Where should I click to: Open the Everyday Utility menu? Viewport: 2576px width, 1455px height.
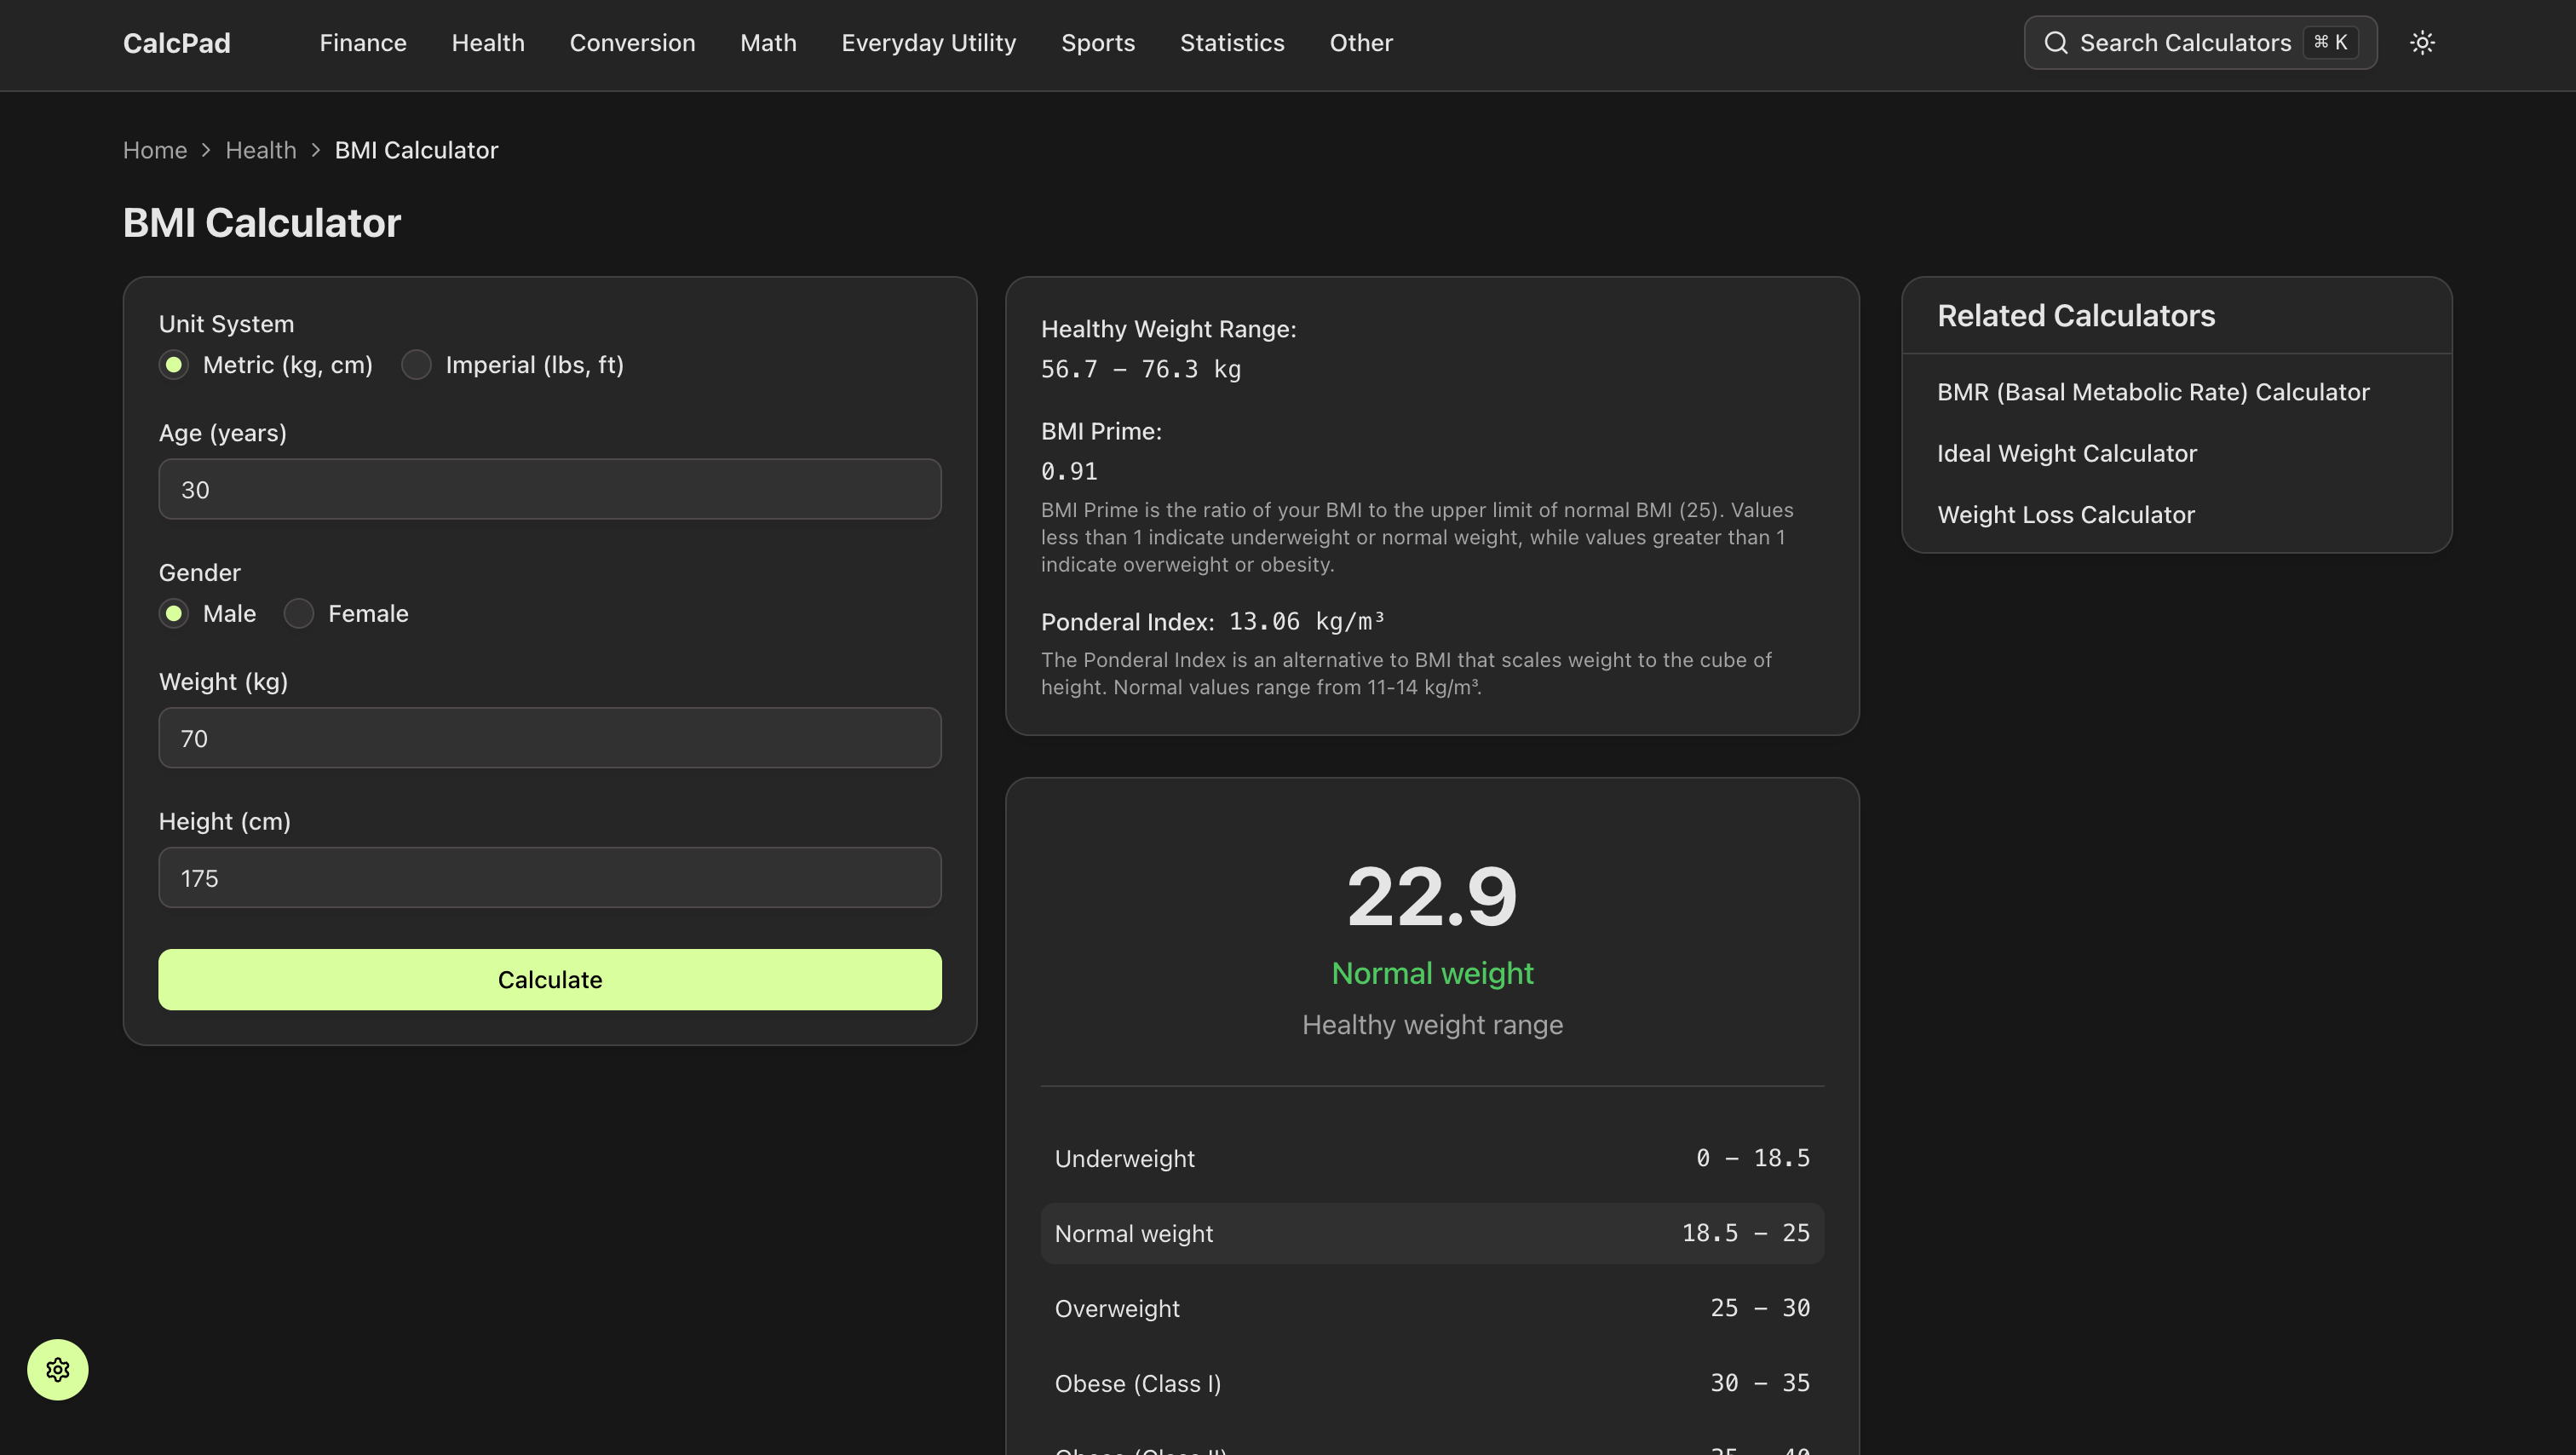pyautogui.click(x=928, y=43)
